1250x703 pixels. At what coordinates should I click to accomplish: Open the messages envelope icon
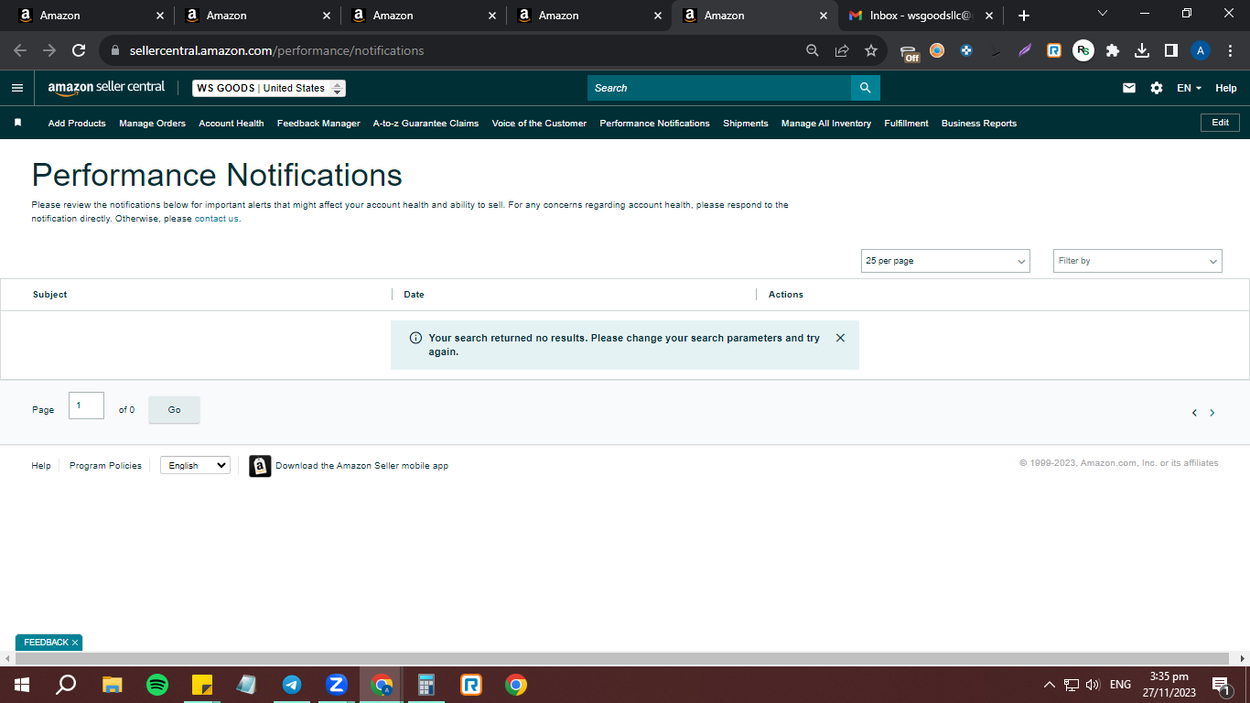[x=1129, y=88]
